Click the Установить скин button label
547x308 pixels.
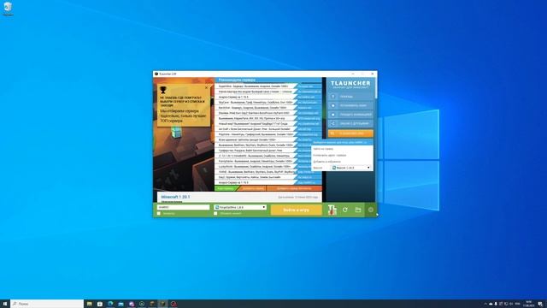pos(354,105)
